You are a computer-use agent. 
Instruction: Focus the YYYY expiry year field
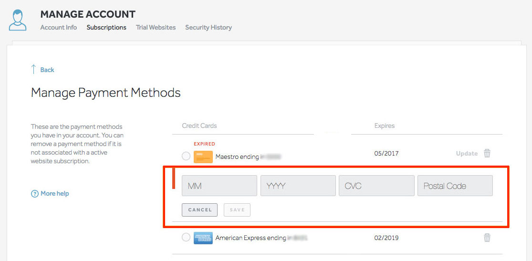(298, 186)
